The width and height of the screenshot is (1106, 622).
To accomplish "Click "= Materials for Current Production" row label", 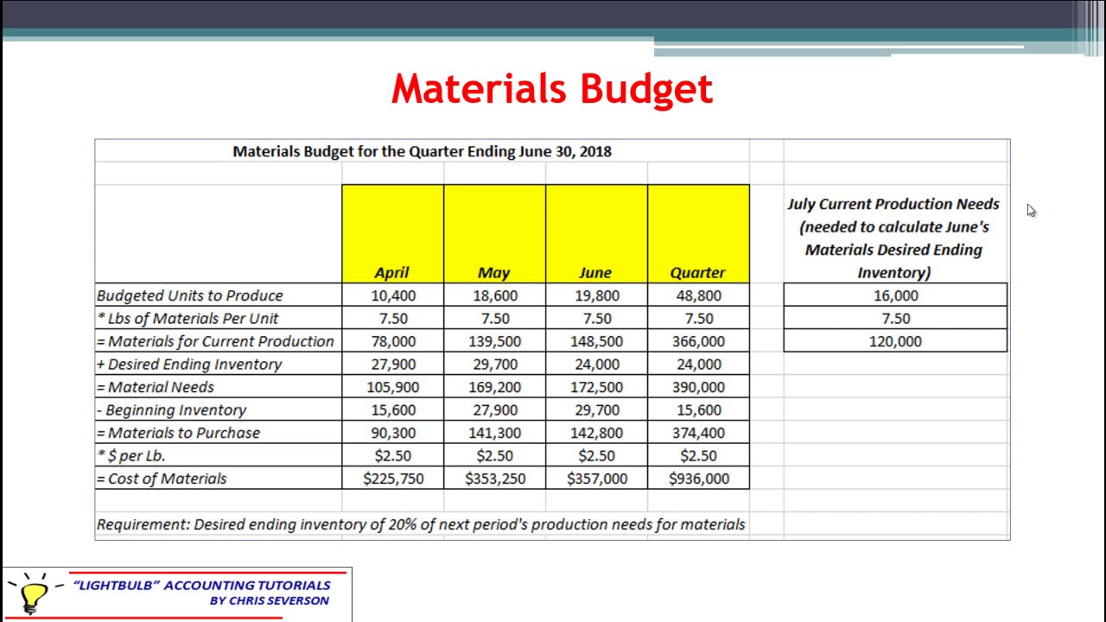I will pyautogui.click(x=215, y=341).
